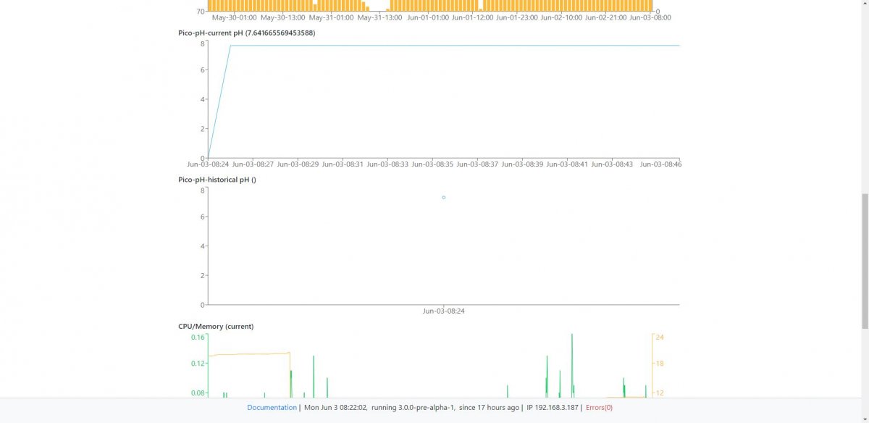This screenshot has width=869, height=423.
Task: Click the 'Pico-pH-historical pH ()' chart title
Action: [x=217, y=180]
